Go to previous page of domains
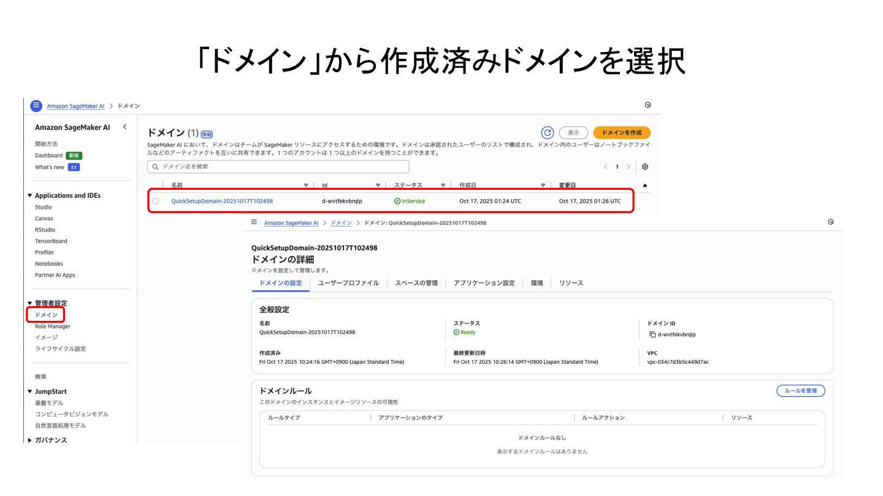The width and height of the screenshot is (883, 496). click(x=605, y=167)
